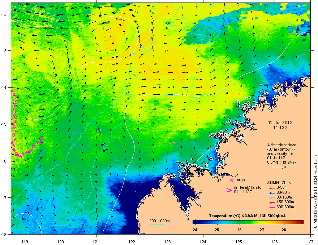Click the temperature color bar scale

coord(248,222)
